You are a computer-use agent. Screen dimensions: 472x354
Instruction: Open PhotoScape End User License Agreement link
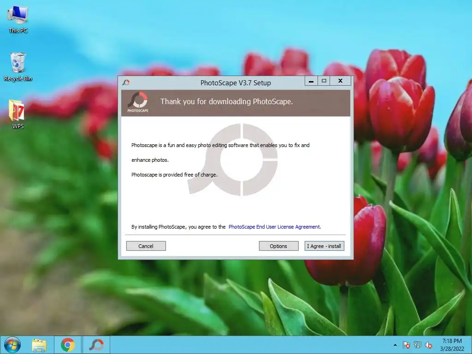[x=275, y=227]
